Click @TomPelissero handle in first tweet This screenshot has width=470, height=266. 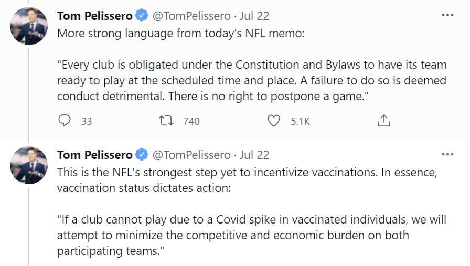click(191, 16)
